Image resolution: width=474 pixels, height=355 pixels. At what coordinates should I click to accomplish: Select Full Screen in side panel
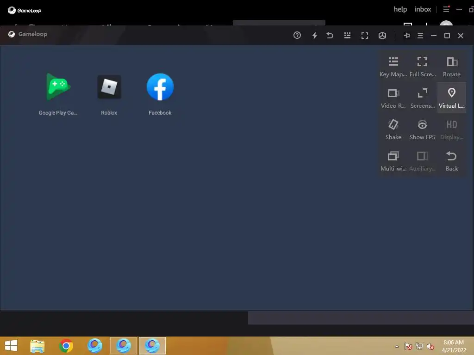422,67
